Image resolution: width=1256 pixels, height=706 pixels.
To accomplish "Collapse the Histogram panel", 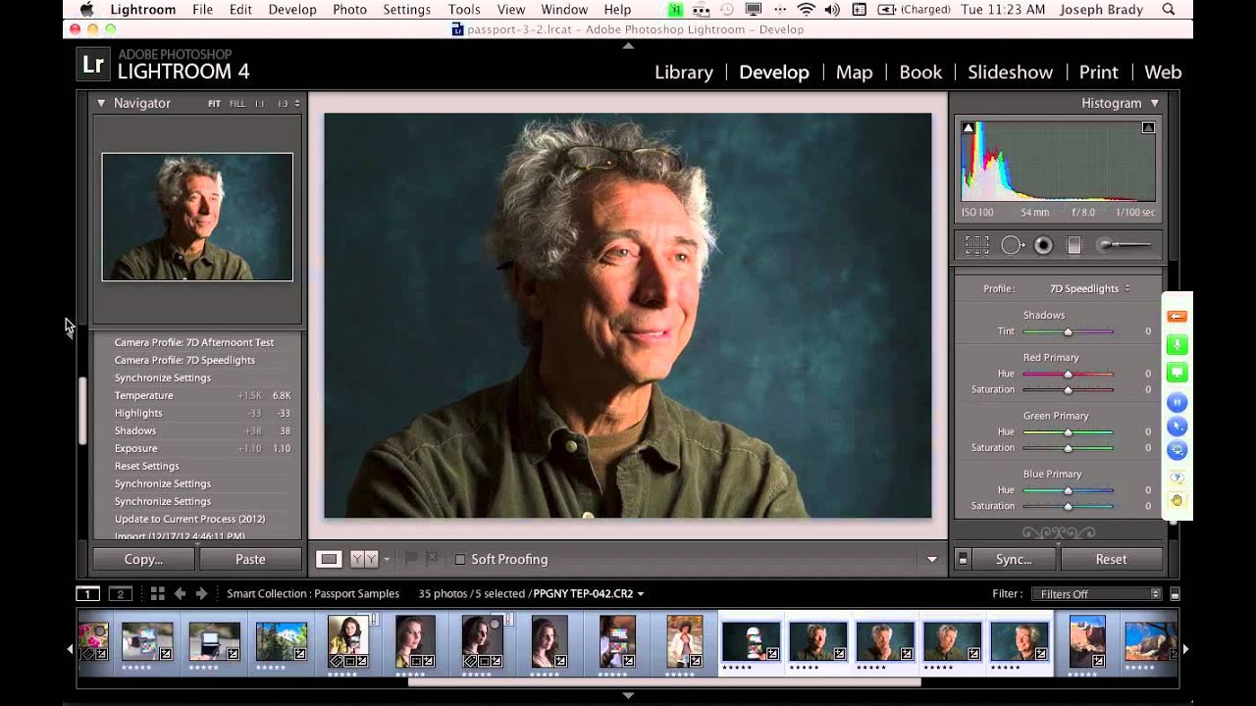I will (1154, 103).
